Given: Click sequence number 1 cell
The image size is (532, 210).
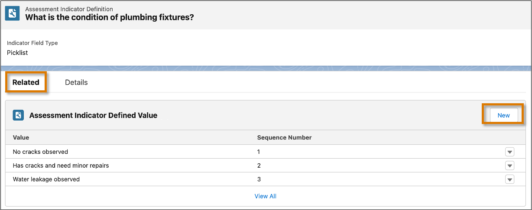Looking at the screenshot, I should point(259,152).
